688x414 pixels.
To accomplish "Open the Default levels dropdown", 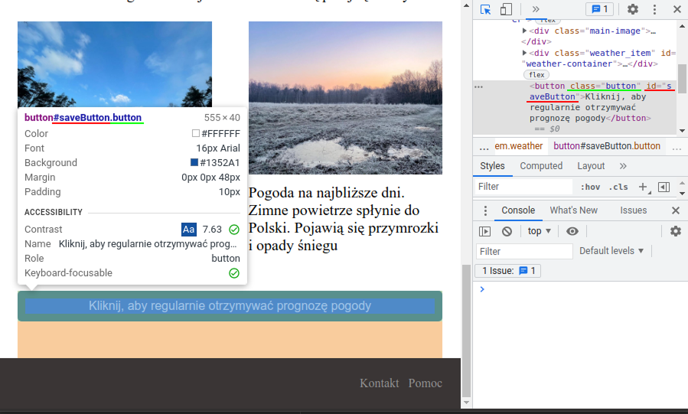I will [611, 251].
